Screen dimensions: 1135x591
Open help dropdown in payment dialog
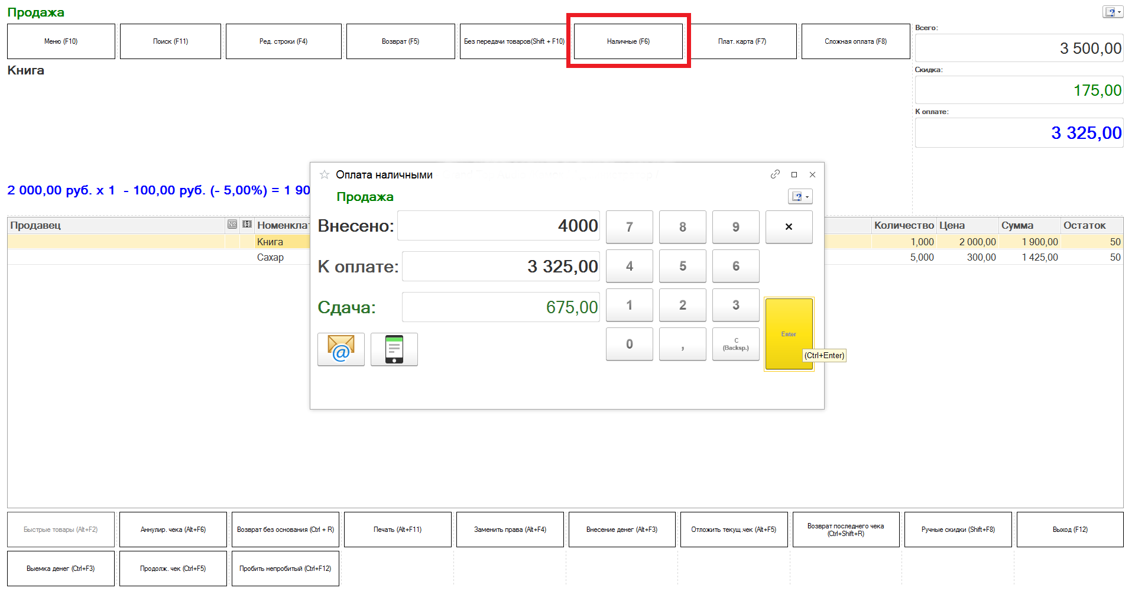[800, 197]
